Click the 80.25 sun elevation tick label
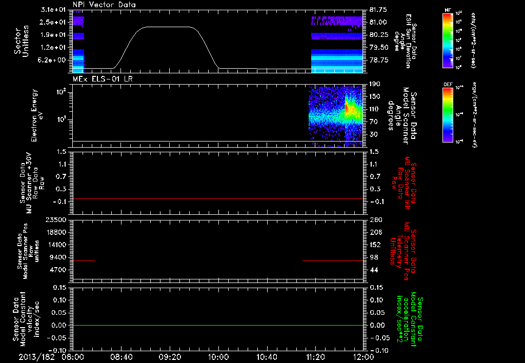 coord(378,35)
